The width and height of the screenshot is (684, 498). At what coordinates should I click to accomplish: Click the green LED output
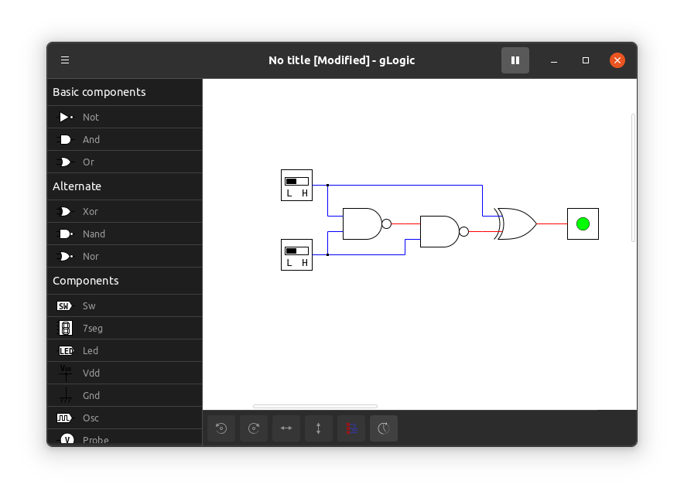click(583, 223)
